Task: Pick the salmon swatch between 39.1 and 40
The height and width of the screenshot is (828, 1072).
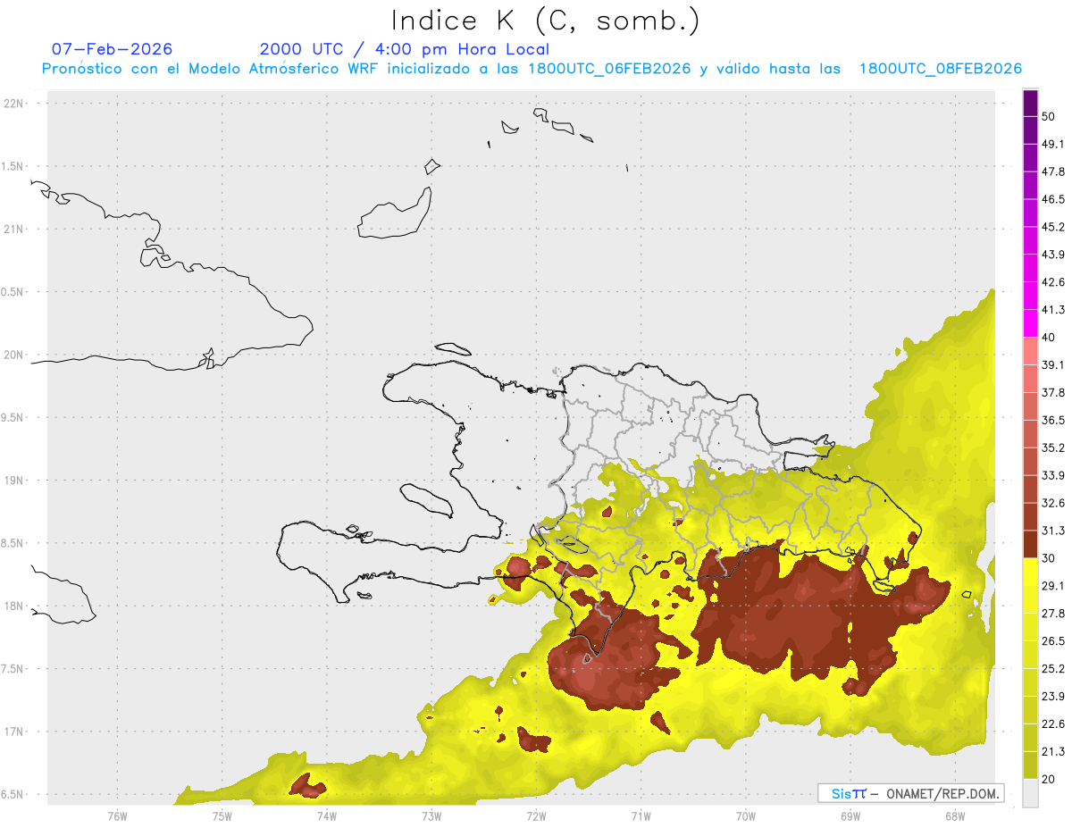Action: [1030, 351]
